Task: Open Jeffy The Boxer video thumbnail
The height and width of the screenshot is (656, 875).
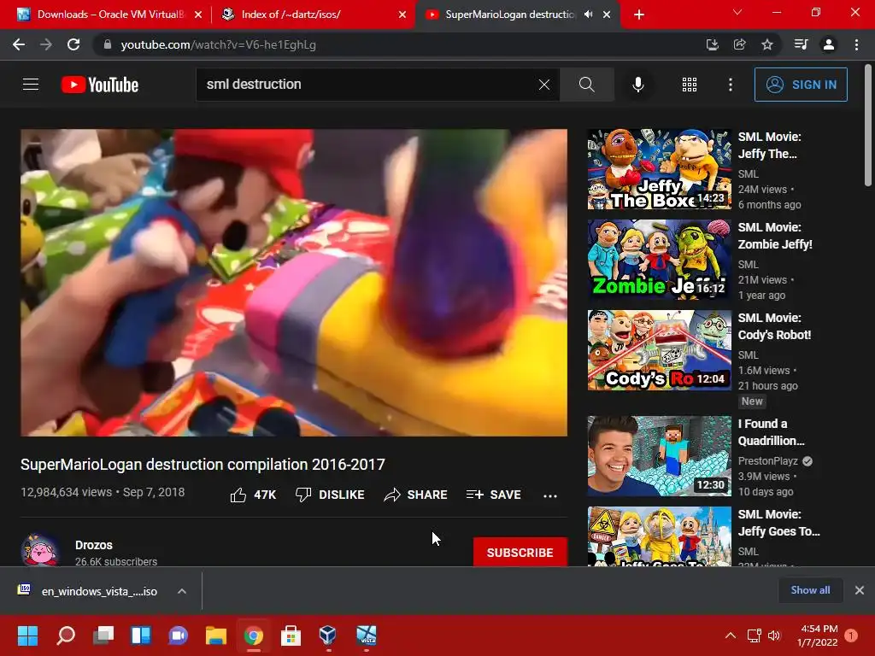Action: click(x=659, y=169)
